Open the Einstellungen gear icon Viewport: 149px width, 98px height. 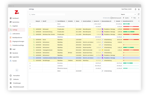click(x=11, y=83)
